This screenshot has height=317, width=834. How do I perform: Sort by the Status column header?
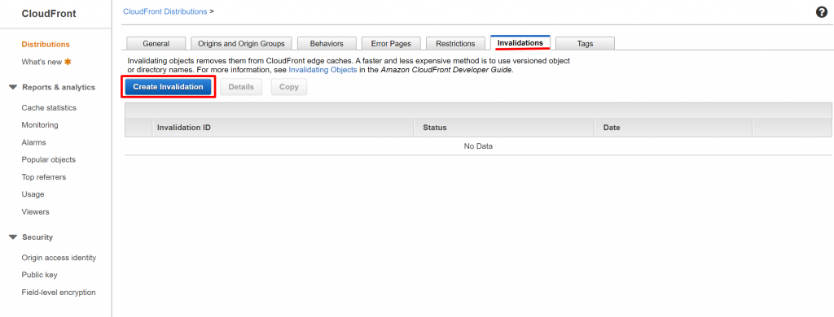[435, 128]
